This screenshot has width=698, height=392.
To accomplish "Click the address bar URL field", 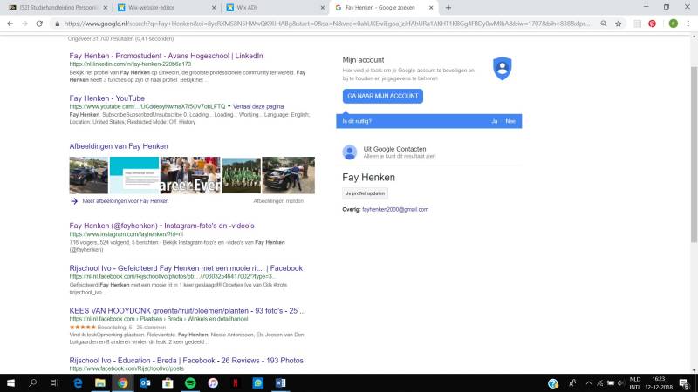I will [x=326, y=24].
